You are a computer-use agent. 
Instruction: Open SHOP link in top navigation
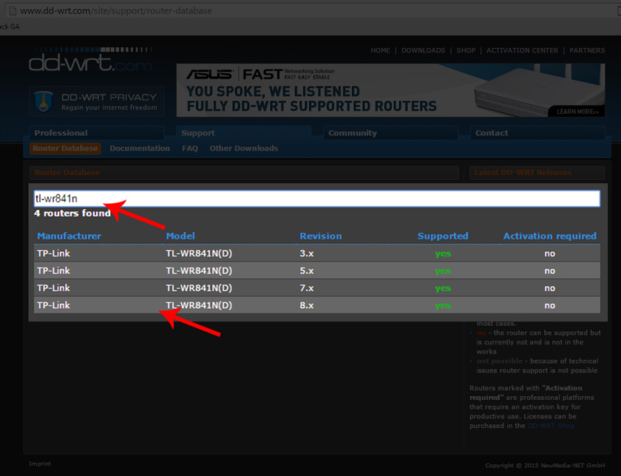click(466, 50)
